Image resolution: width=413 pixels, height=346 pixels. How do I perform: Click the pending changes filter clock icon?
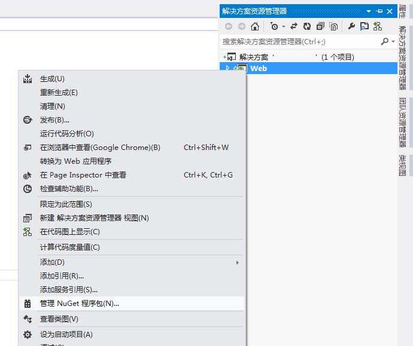(x=274, y=26)
